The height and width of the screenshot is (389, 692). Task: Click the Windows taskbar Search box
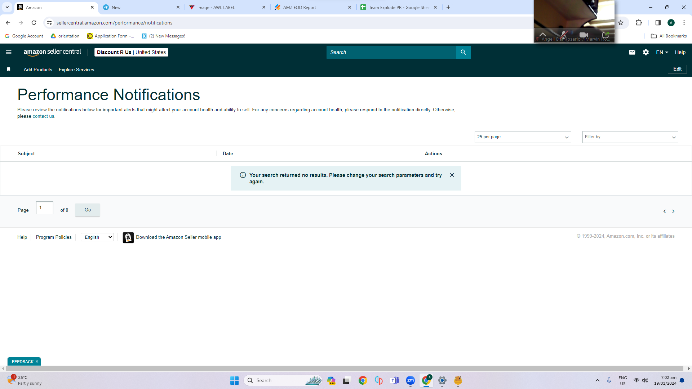click(x=283, y=380)
